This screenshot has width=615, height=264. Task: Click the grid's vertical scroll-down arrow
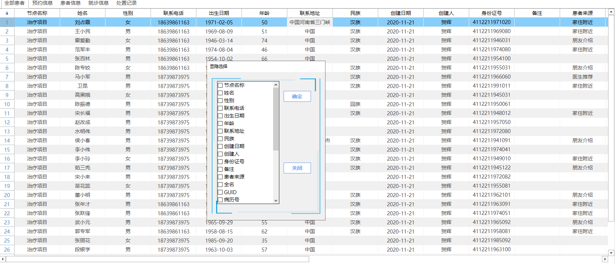[x=611, y=253]
